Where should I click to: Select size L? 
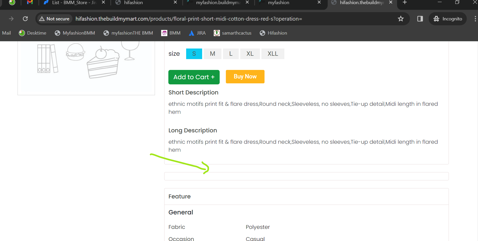231,54
